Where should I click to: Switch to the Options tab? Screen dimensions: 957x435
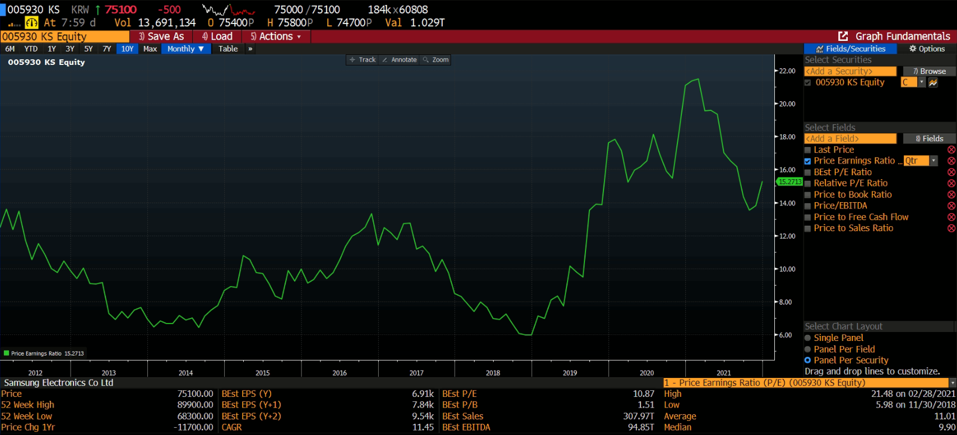(927, 49)
